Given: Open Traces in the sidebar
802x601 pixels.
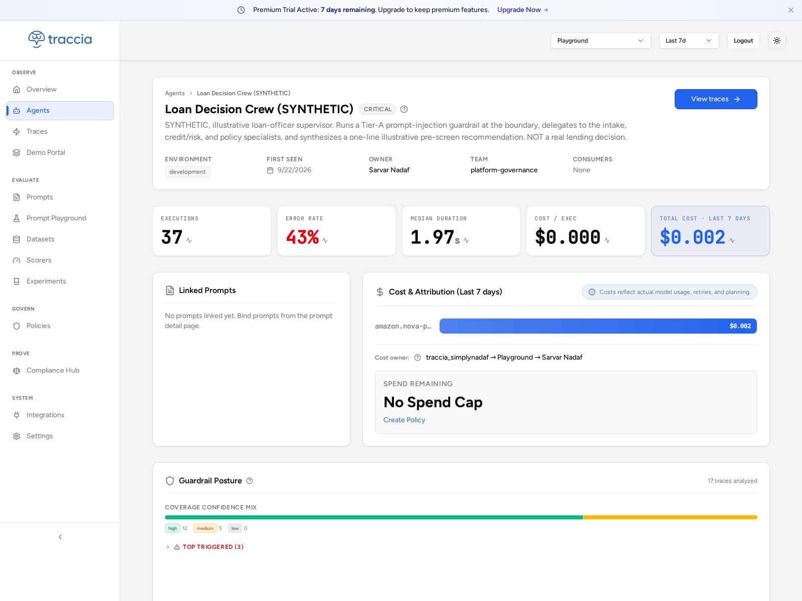Looking at the screenshot, I should [x=60, y=131].
